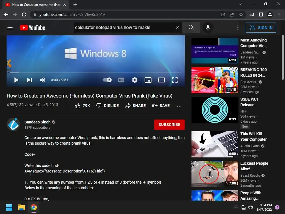285x214 pixels.
Task: Click the SIGN IN button
Action: click(261, 28)
